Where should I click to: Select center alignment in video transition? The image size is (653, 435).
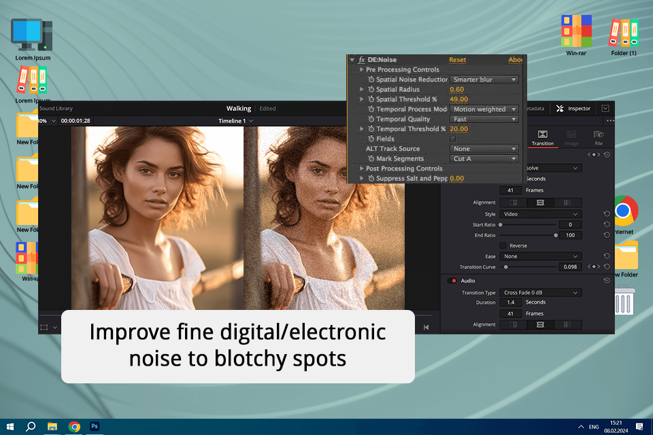pyautogui.click(x=540, y=203)
